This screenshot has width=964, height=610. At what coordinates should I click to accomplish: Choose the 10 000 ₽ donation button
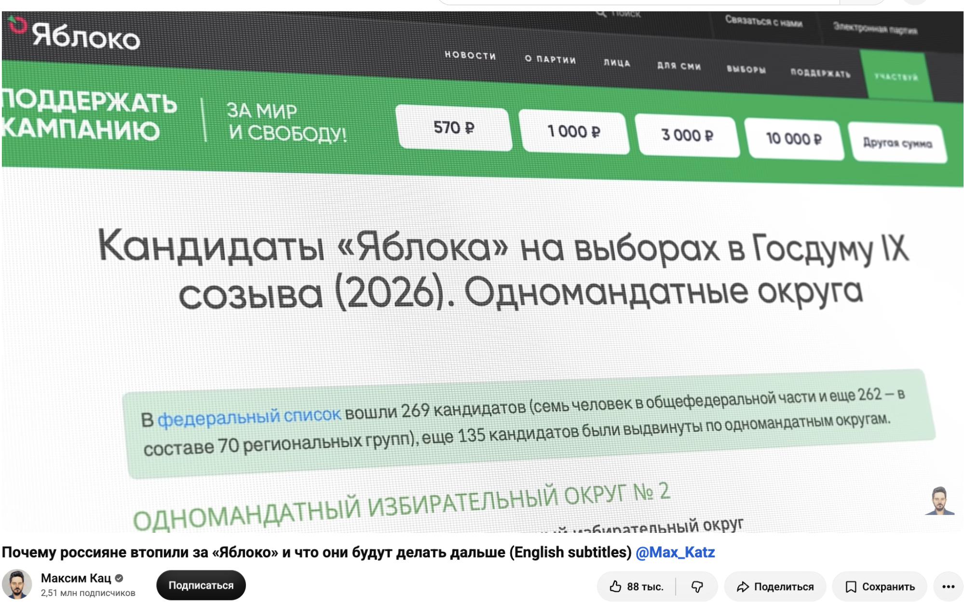(794, 139)
